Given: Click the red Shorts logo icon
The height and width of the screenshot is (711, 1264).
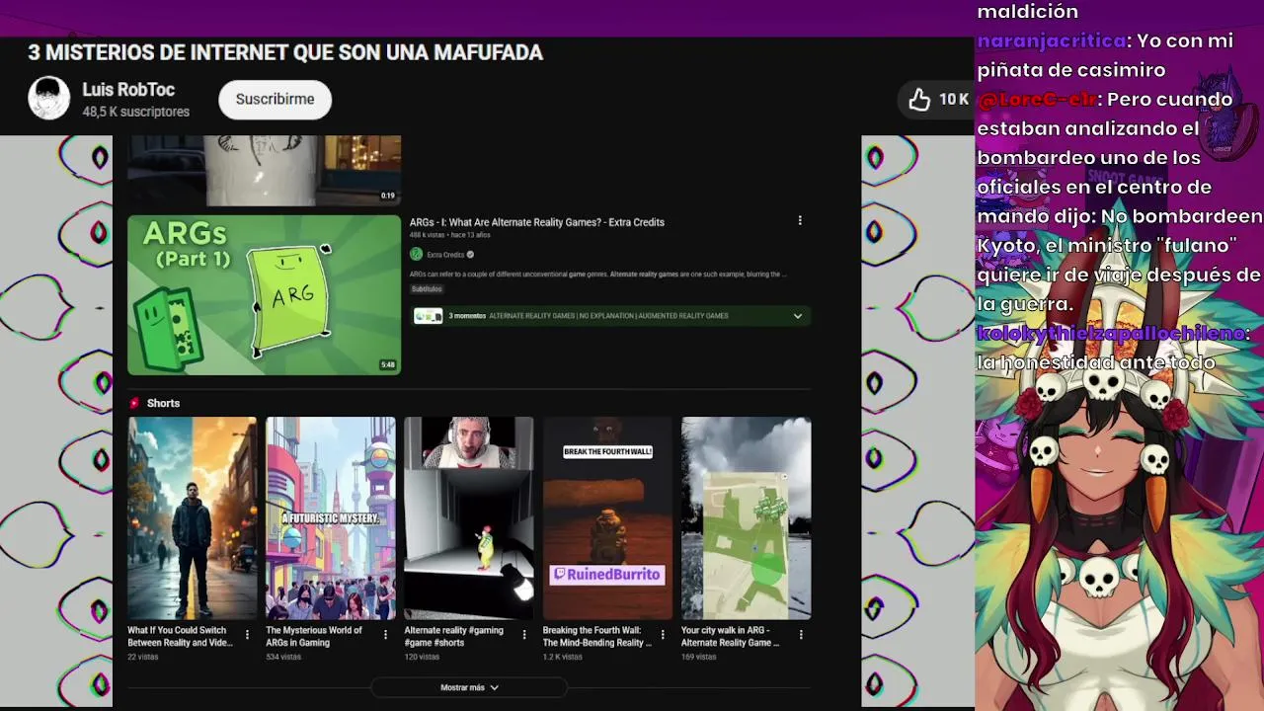Looking at the screenshot, I should coord(134,403).
